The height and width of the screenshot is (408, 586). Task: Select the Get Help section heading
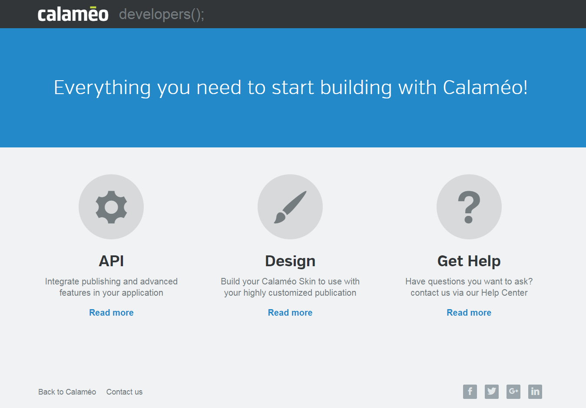469,261
